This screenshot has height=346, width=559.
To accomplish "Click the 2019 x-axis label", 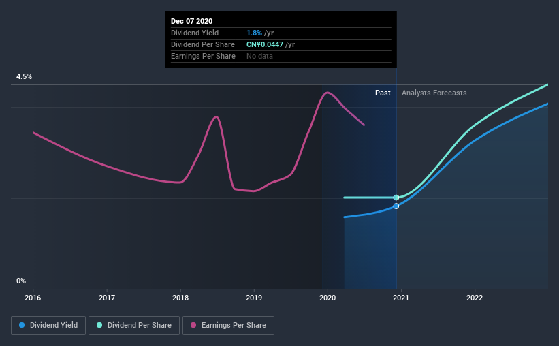I will 254,298.
